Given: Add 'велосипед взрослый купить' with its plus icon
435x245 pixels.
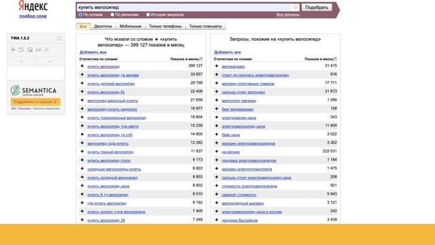Looking at the screenshot, I should [x=82, y=100].
